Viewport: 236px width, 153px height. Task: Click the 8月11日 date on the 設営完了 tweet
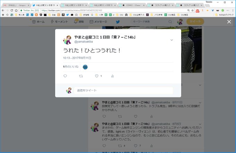pyautogui.click(x=177, y=102)
